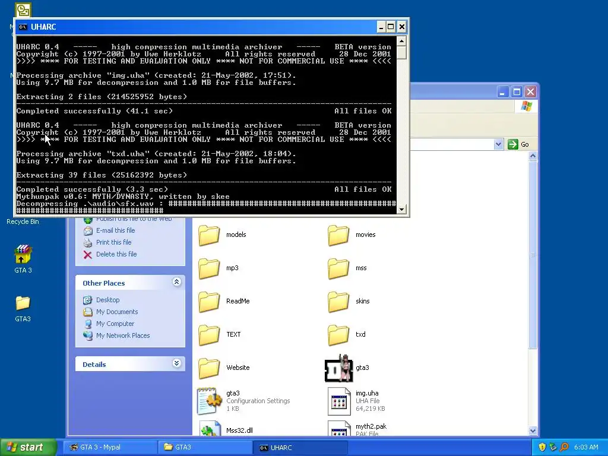608x456 pixels.
Task: Click the Other Places panel header text
Action: pyautogui.click(x=103, y=283)
